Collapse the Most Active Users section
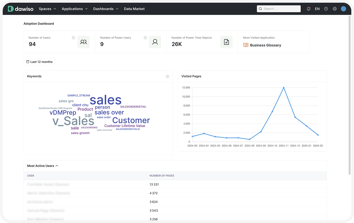The width and height of the screenshot is (354, 223). (57, 165)
